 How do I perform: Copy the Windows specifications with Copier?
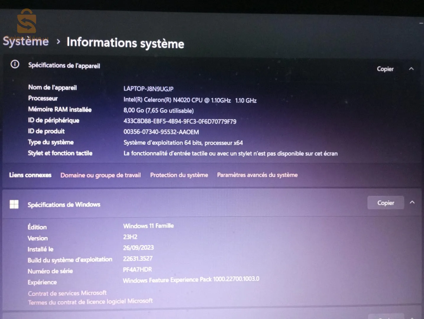tap(386, 203)
